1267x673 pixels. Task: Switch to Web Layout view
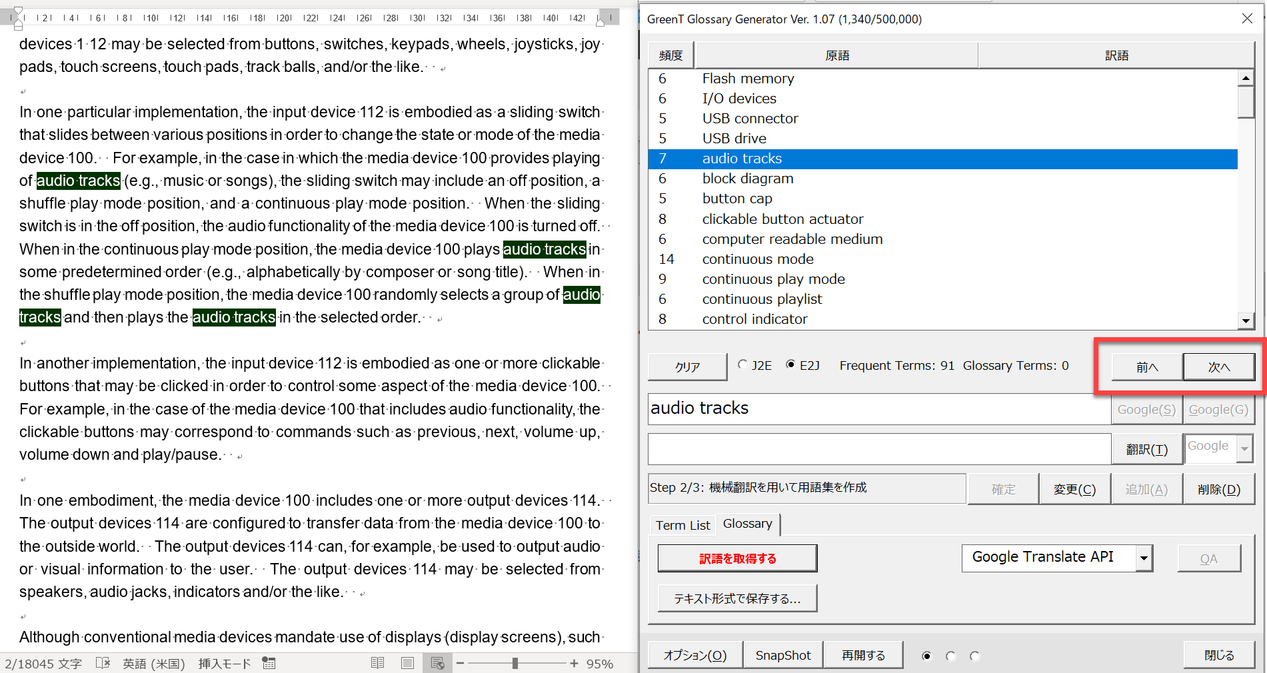(x=437, y=663)
